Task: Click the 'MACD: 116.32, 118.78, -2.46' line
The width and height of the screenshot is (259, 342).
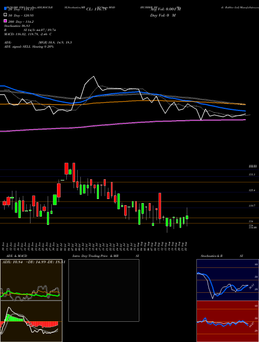Action: point(28,34)
